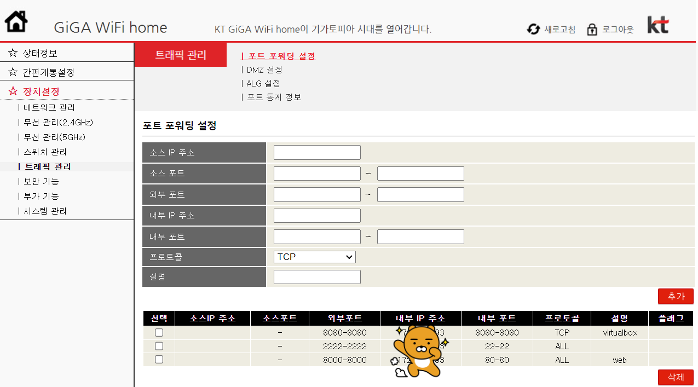The height and width of the screenshot is (387, 698).
Task: Open 간편개통설정 menu
Action: point(48,72)
